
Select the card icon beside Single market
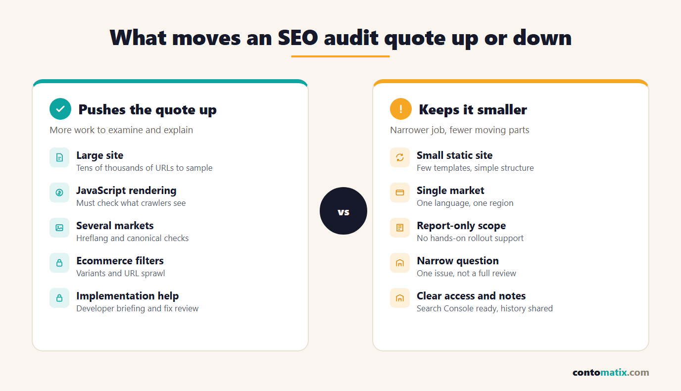(400, 193)
